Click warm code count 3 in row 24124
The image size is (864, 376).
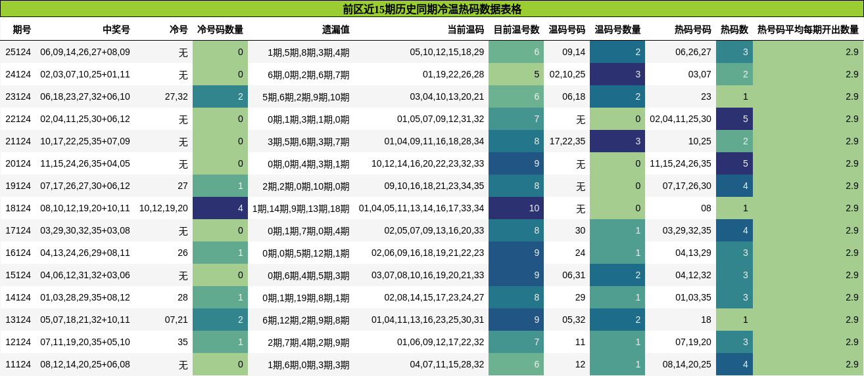point(617,74)
